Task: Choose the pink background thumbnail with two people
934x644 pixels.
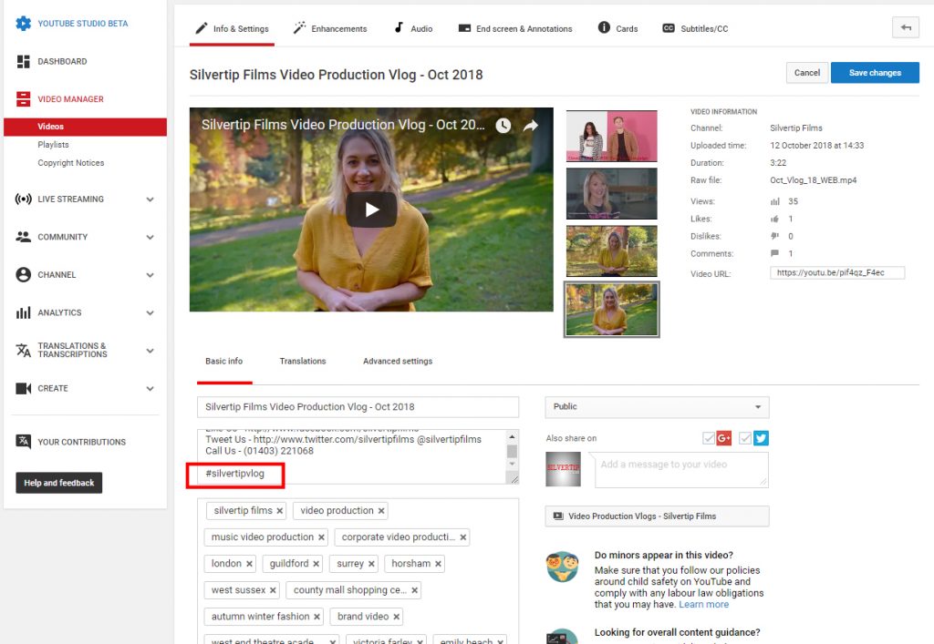Action: coord(611,136)
